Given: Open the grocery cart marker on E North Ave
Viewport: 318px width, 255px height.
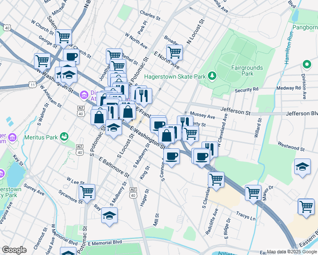Looking at the screenshot, I should pyautogui.click(x=174, y=53).
